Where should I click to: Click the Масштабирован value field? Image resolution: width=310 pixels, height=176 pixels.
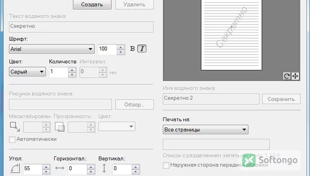33,127
